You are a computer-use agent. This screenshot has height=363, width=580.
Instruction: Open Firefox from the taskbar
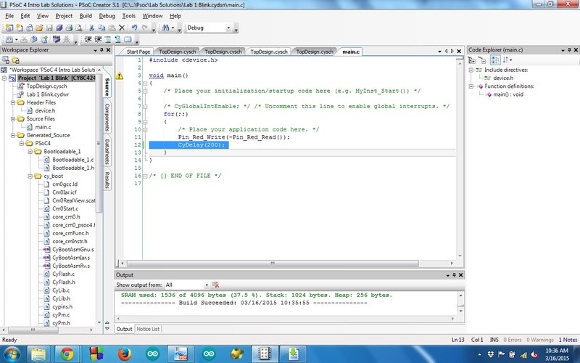pos(124,354)
